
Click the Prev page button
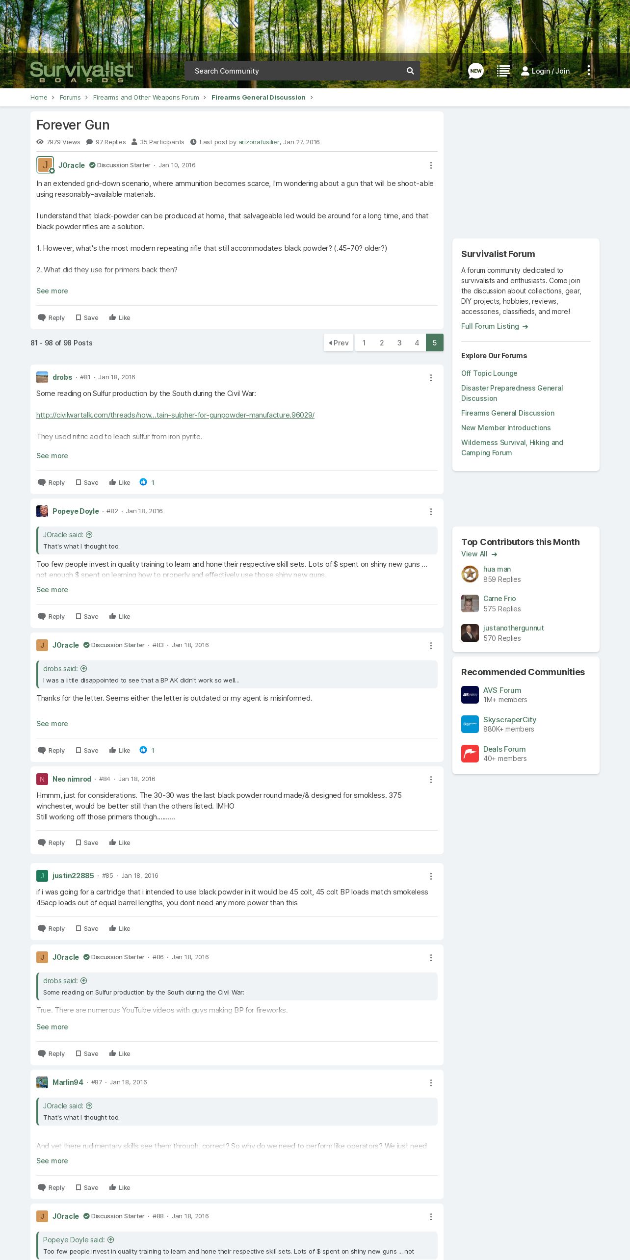pyautogui.click(x=339, y=343)
